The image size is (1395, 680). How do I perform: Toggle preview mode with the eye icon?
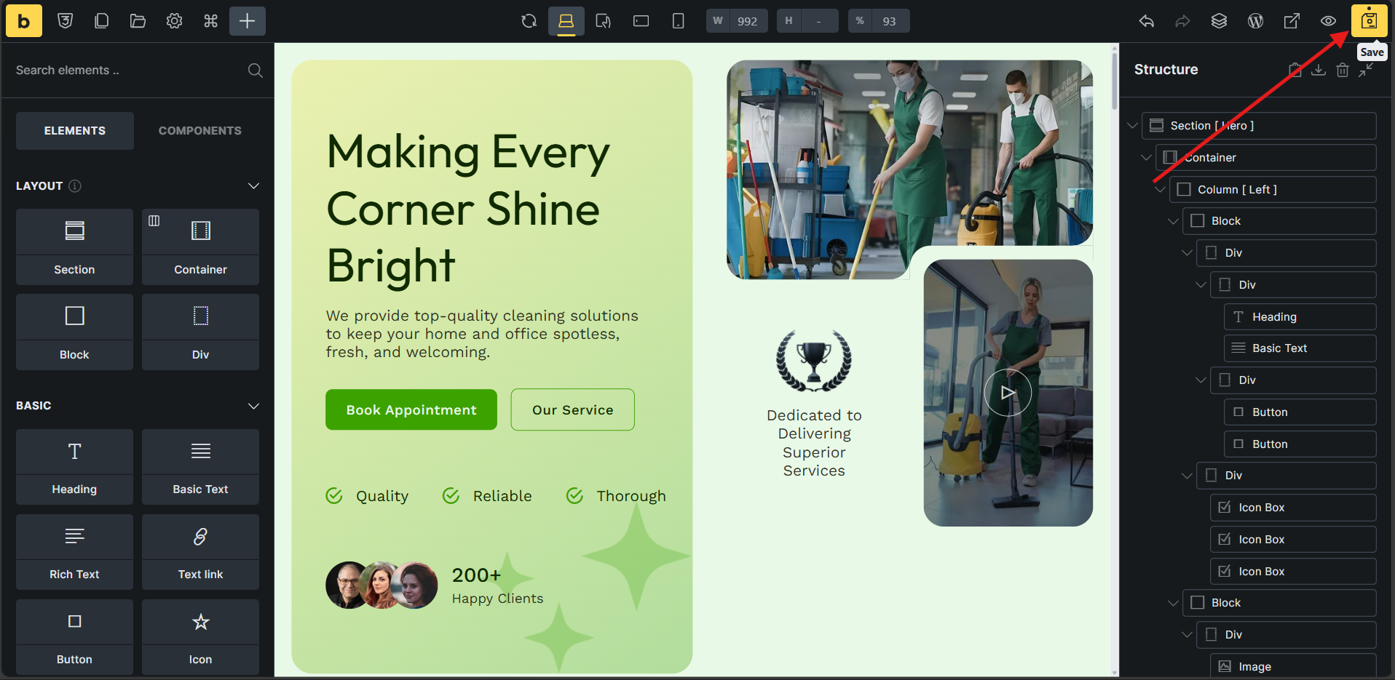click(1329, 21)
